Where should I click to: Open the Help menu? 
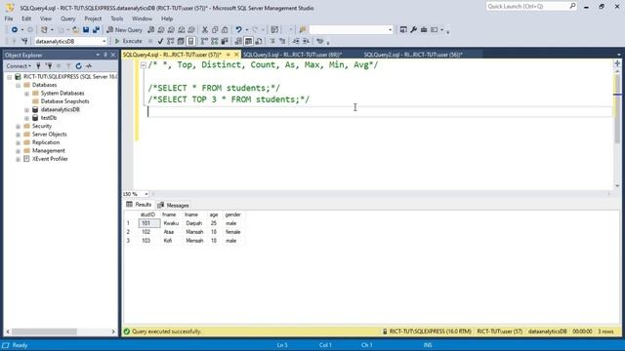tap(167, 19)
